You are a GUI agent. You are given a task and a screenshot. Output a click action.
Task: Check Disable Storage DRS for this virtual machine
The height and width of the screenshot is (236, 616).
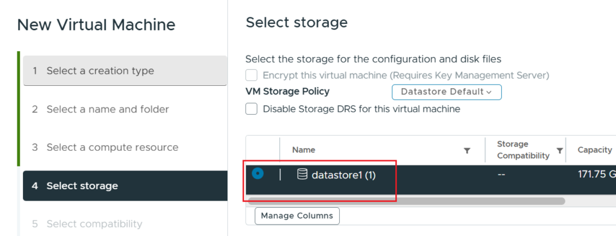[251, 109]
